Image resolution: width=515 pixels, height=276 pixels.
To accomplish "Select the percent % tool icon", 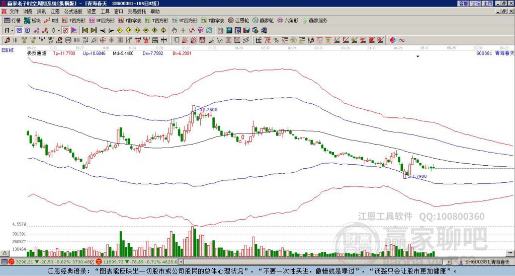I will tap(276, 40).
